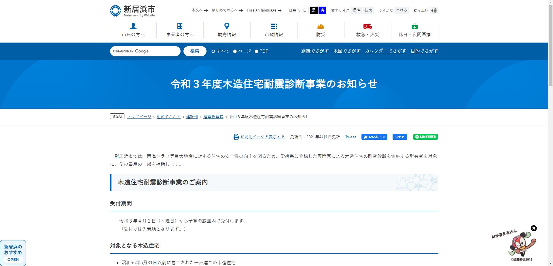Image resolution: width=553 pixels, height=266 pixels.
Task: Select the PDF search radio button
Action: coord(256,51)
